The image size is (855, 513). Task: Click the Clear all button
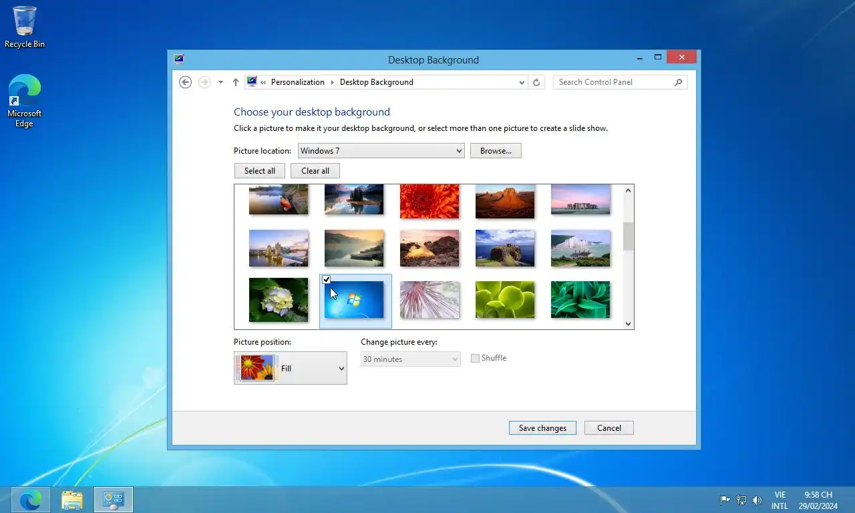pos(315,171)
